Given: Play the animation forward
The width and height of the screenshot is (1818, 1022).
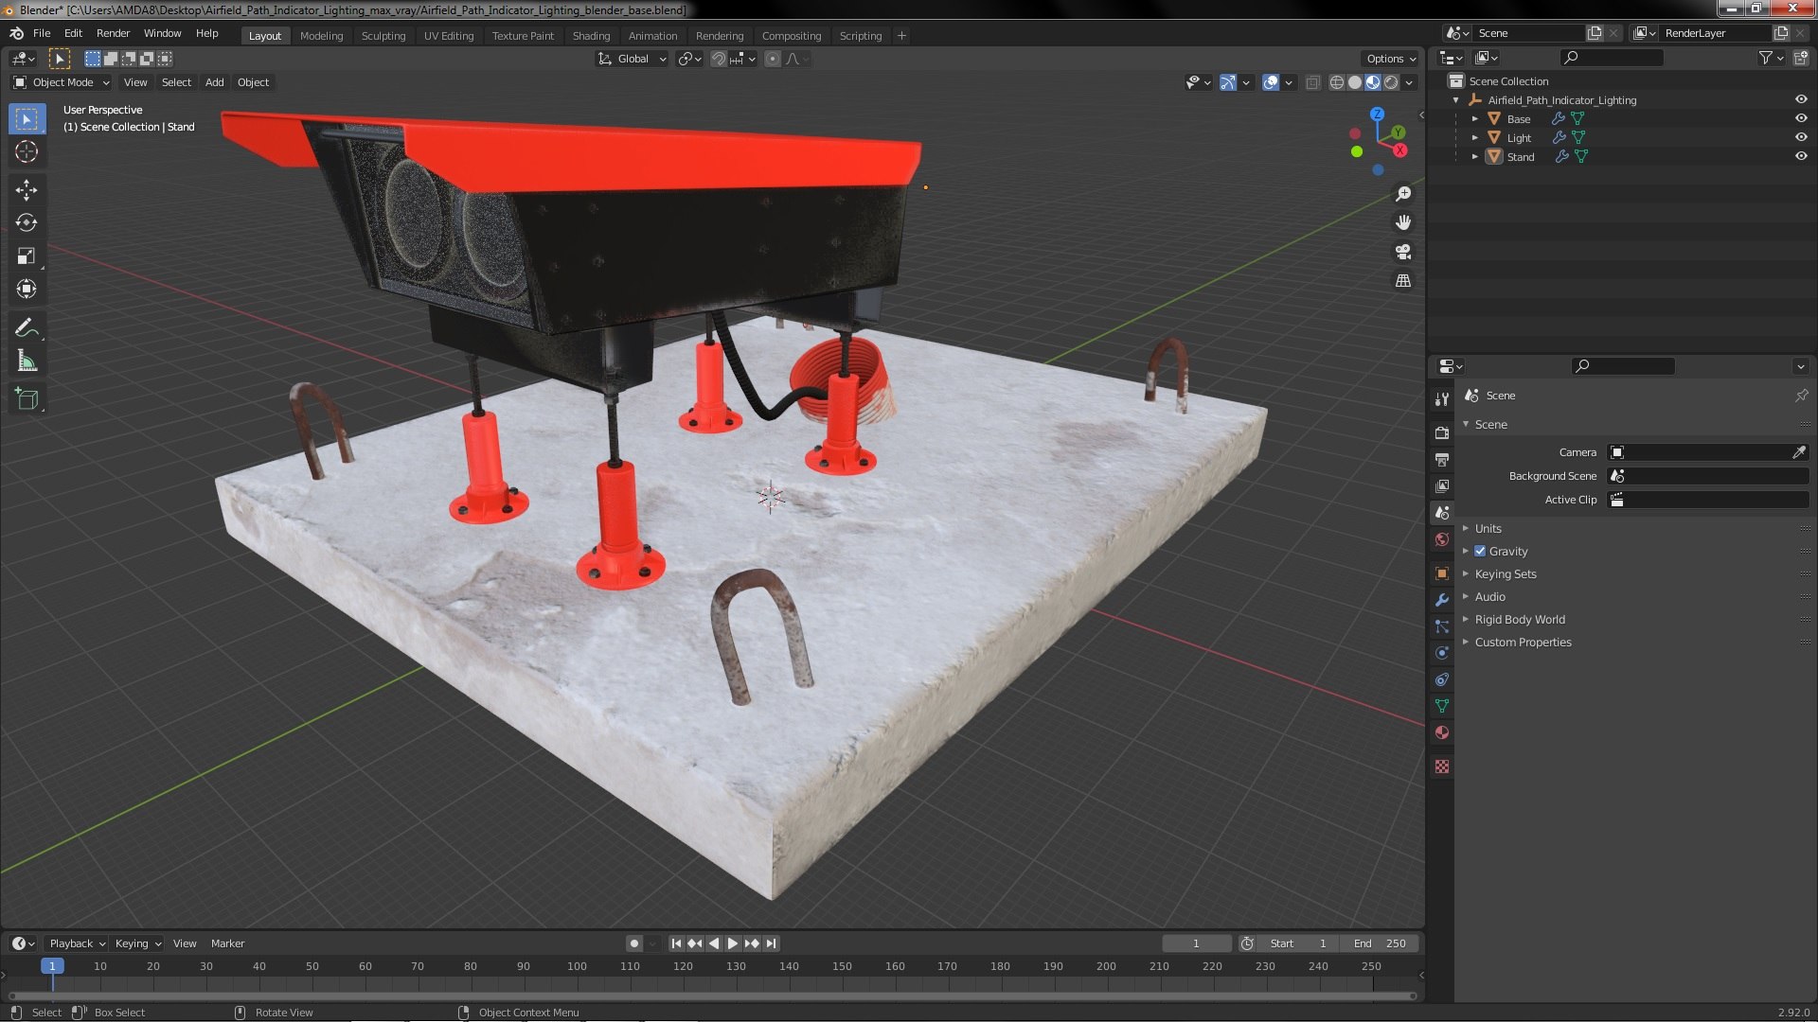Looking at the screenshot, I should (733, 943).
